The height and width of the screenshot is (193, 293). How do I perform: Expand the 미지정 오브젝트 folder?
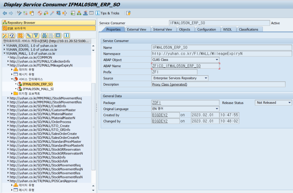pos(12,94)
